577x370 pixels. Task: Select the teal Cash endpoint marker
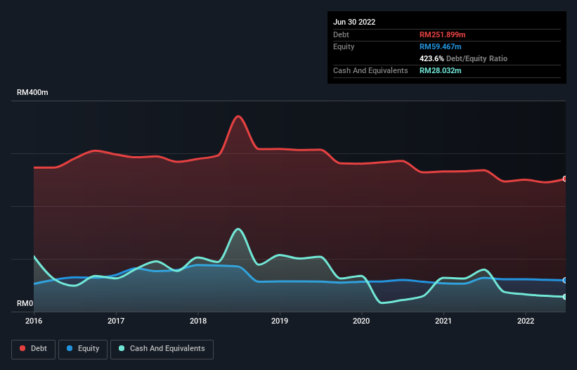[565, 297]
